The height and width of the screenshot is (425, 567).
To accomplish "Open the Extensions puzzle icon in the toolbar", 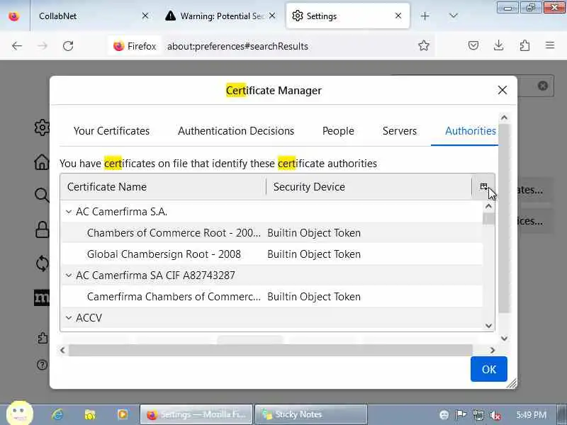I will [x=524, y=45].
